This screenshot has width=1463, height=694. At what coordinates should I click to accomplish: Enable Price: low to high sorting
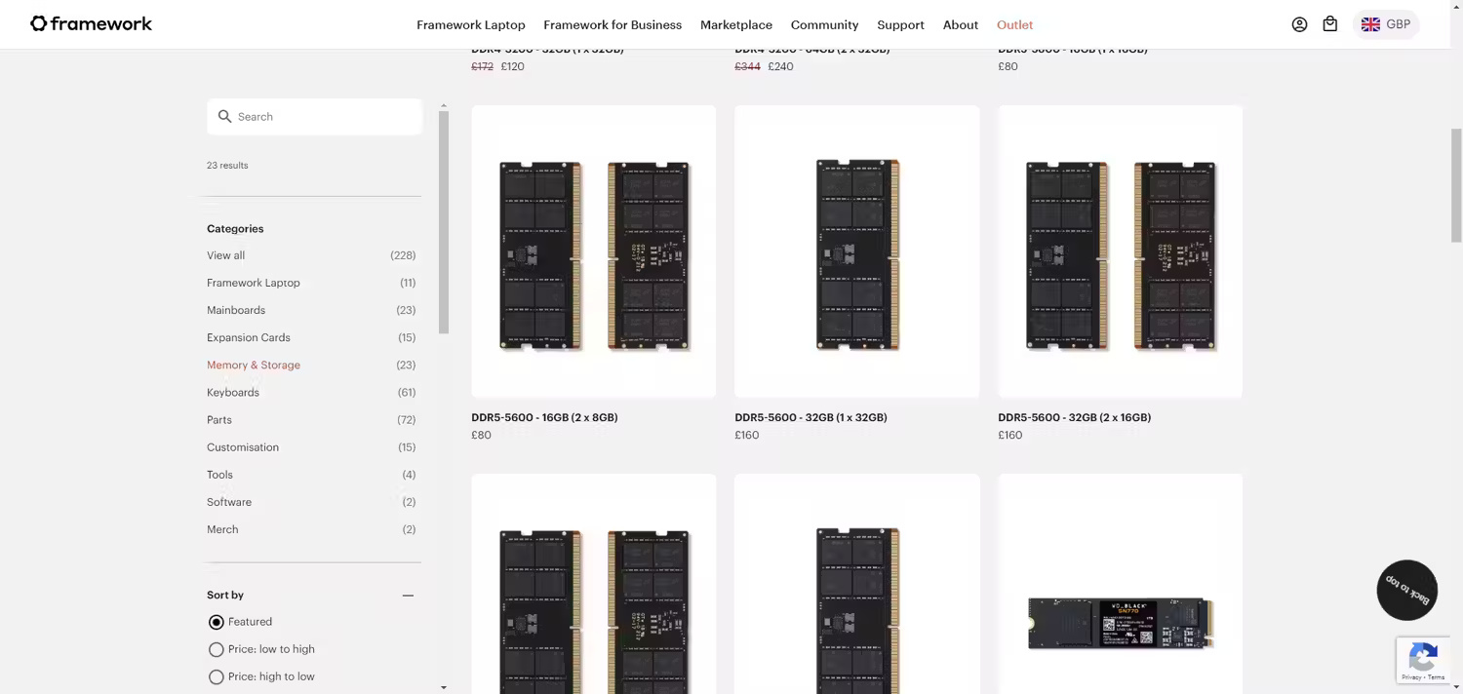pos(216,649)
